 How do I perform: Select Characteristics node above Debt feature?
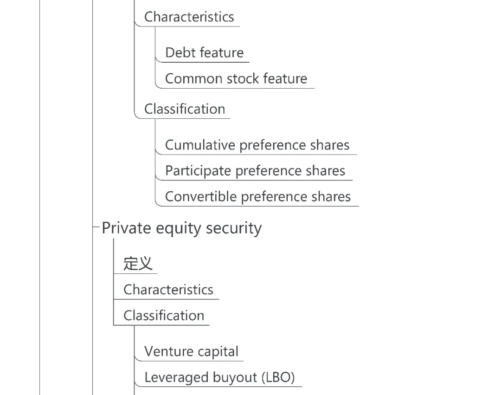[x=189, y=17]
